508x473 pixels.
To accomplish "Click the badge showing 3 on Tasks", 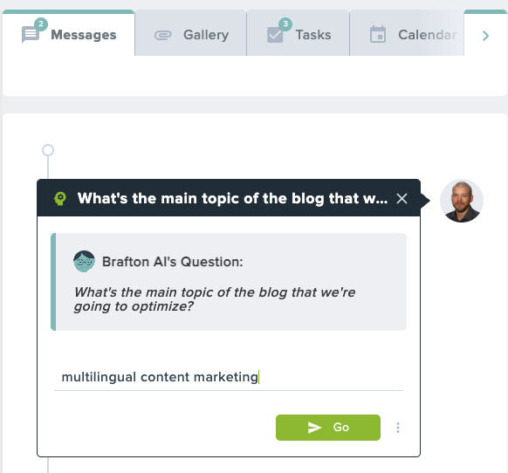I will pos(285,24).
